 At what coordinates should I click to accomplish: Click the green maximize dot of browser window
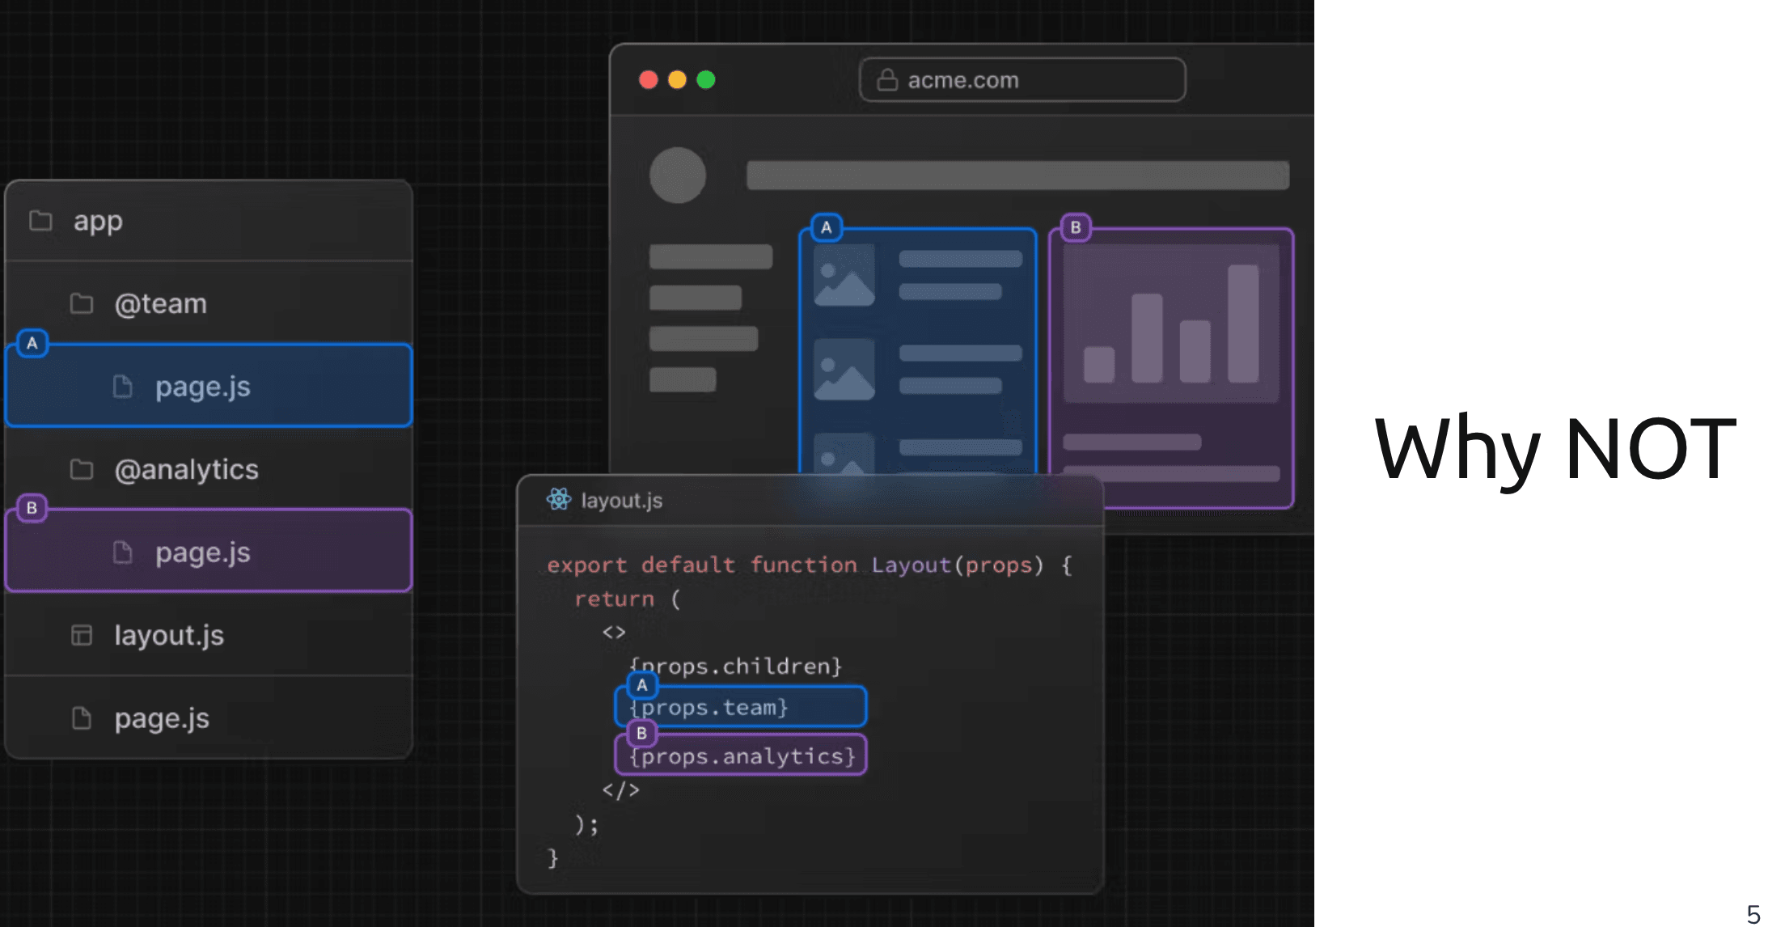(706, 79)
